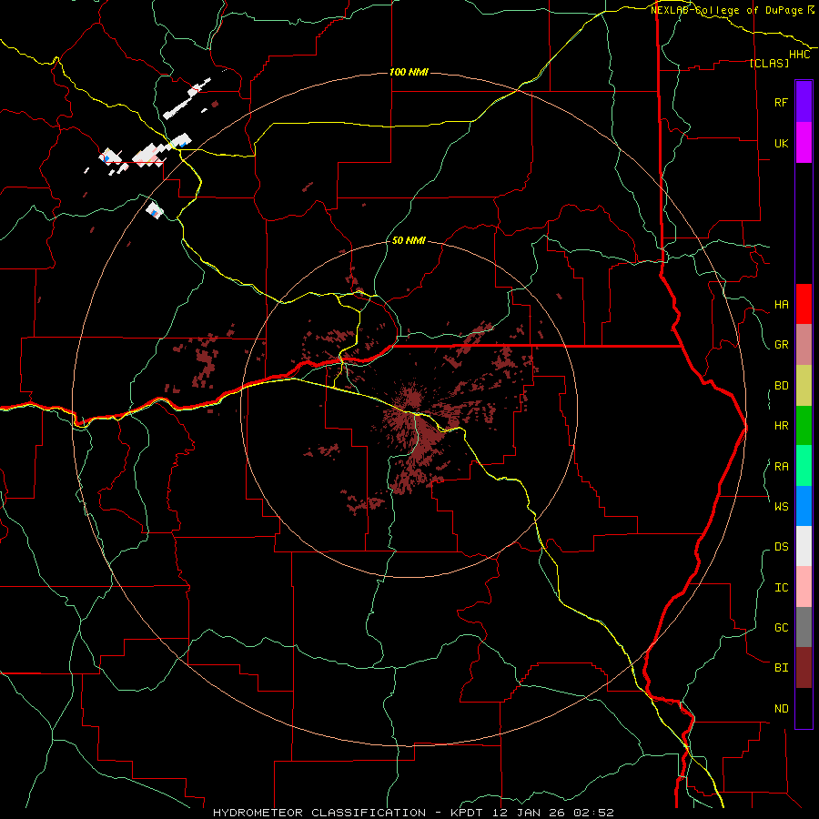Click the UK legend label
Viewport: 819px width, 819px height.
tap(781, 143)
